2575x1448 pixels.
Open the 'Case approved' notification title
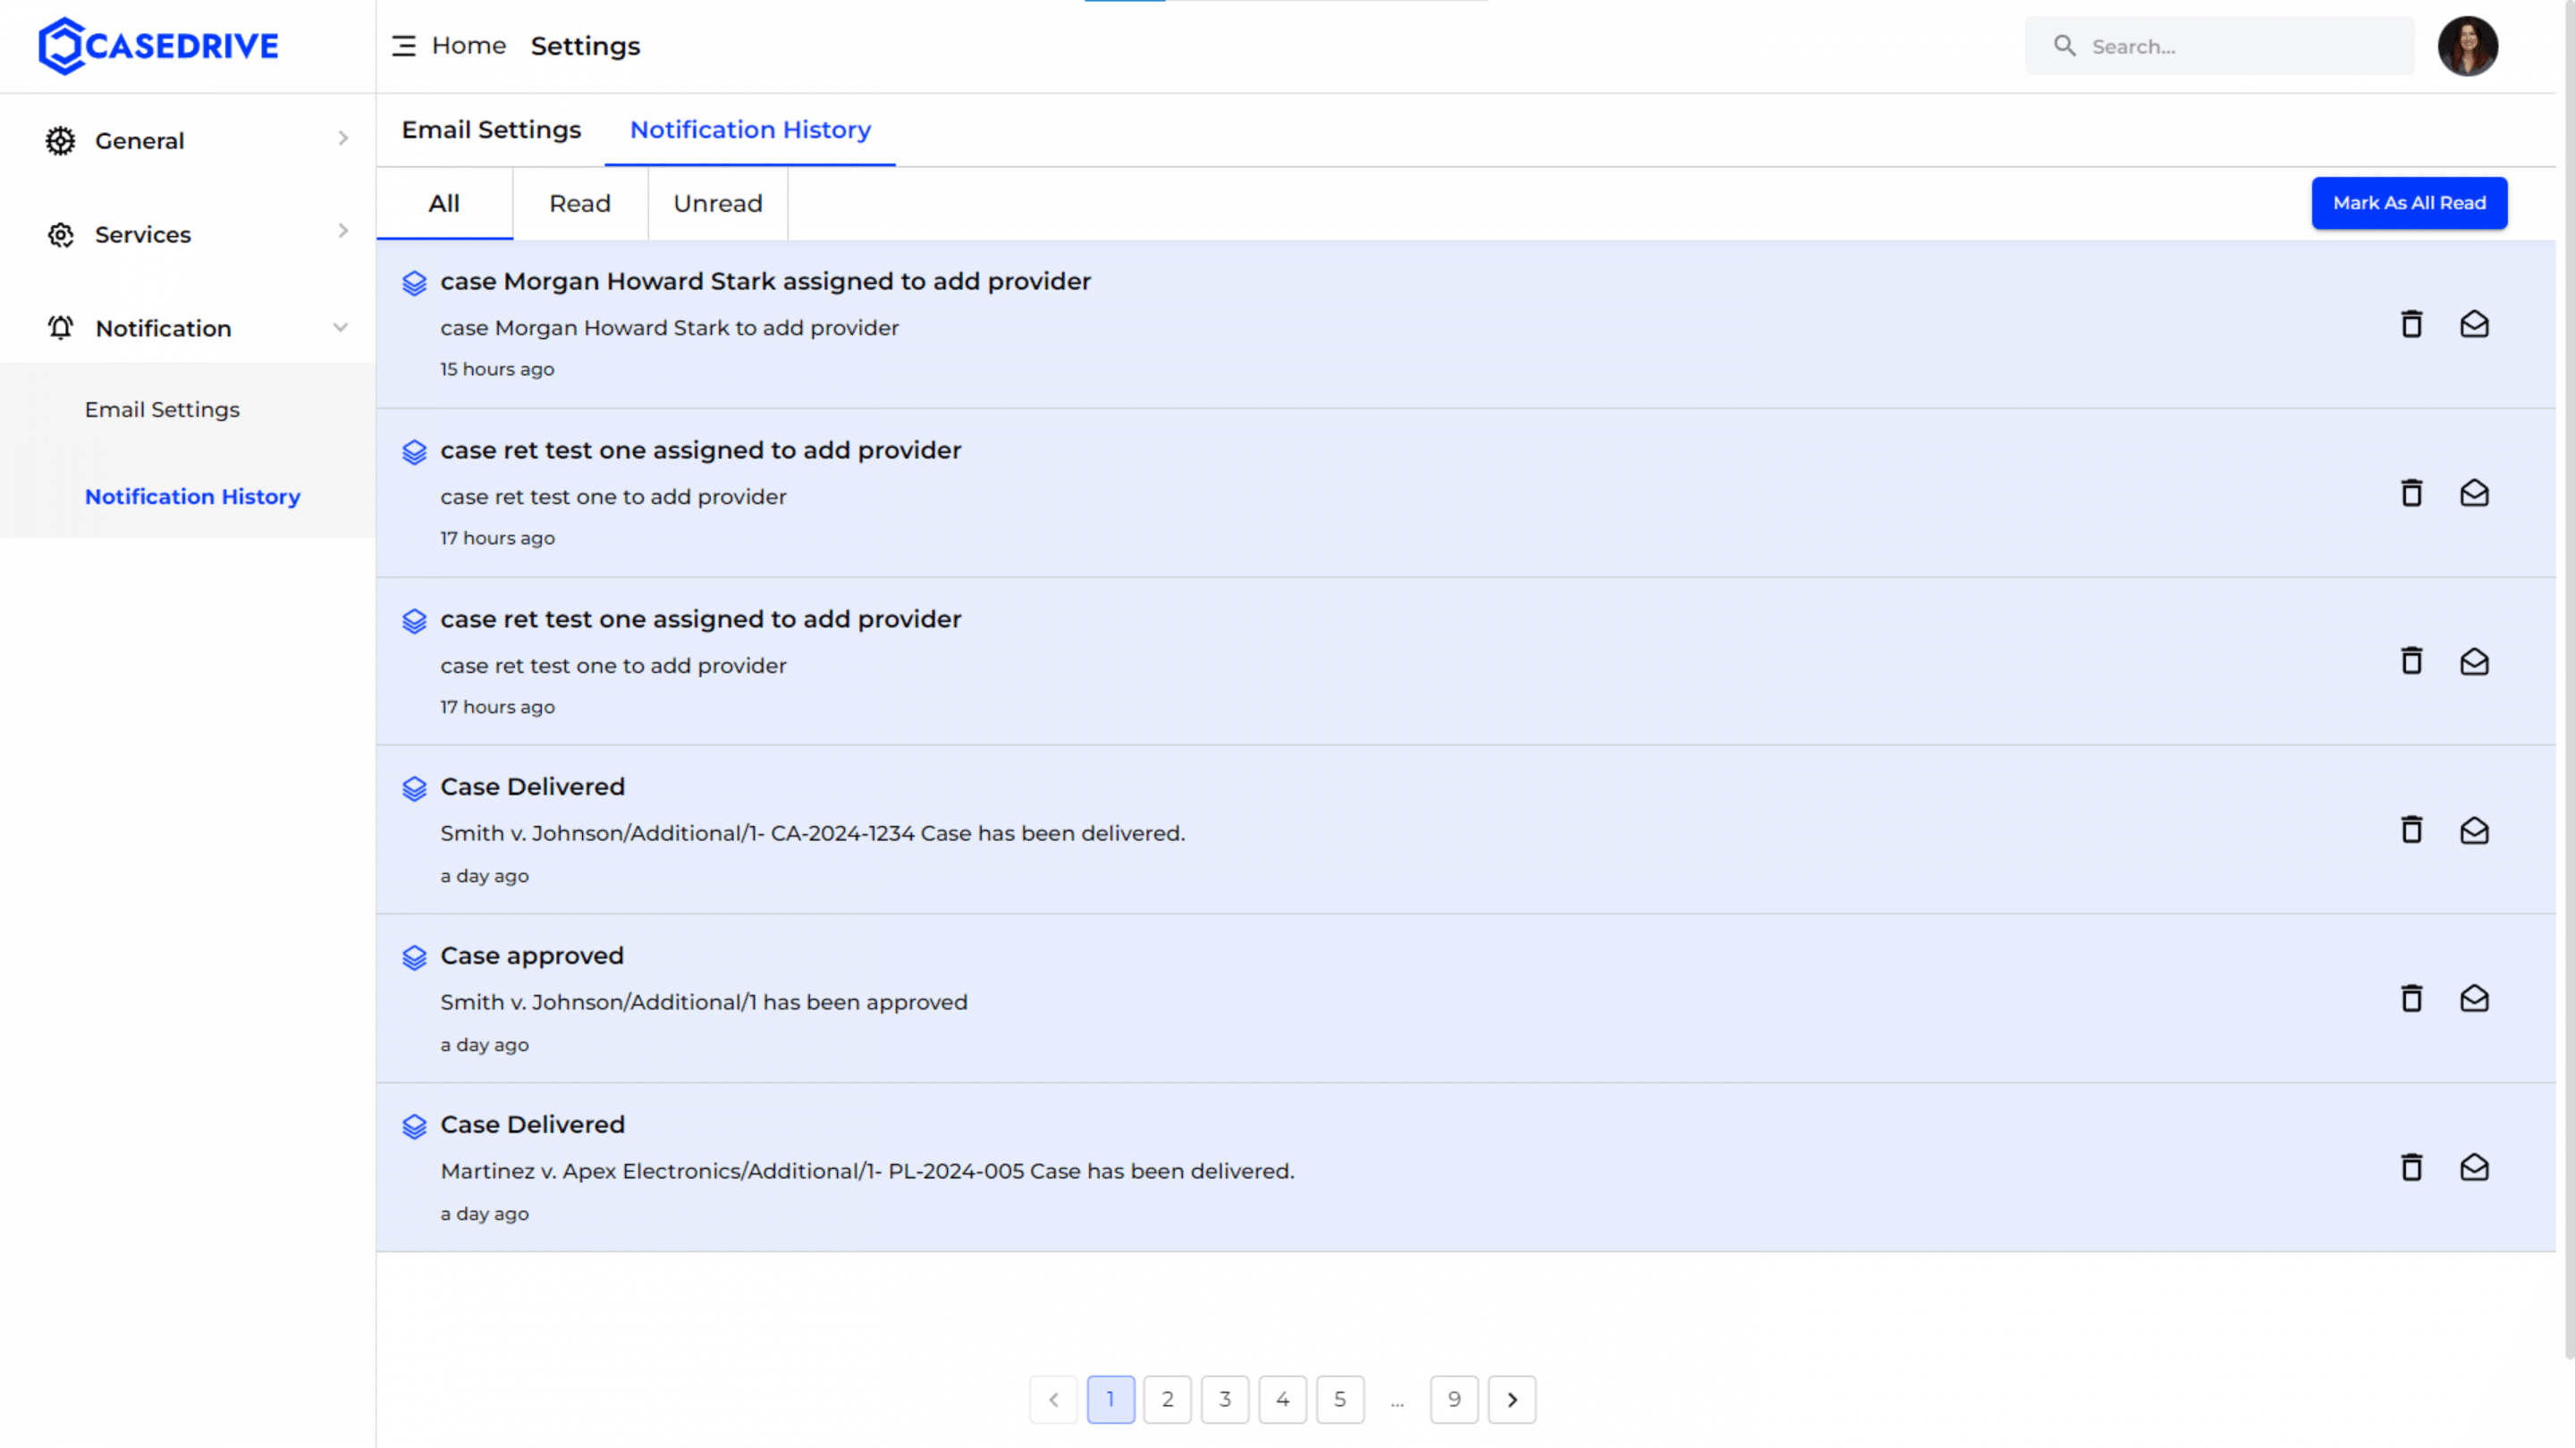[532, 956]
